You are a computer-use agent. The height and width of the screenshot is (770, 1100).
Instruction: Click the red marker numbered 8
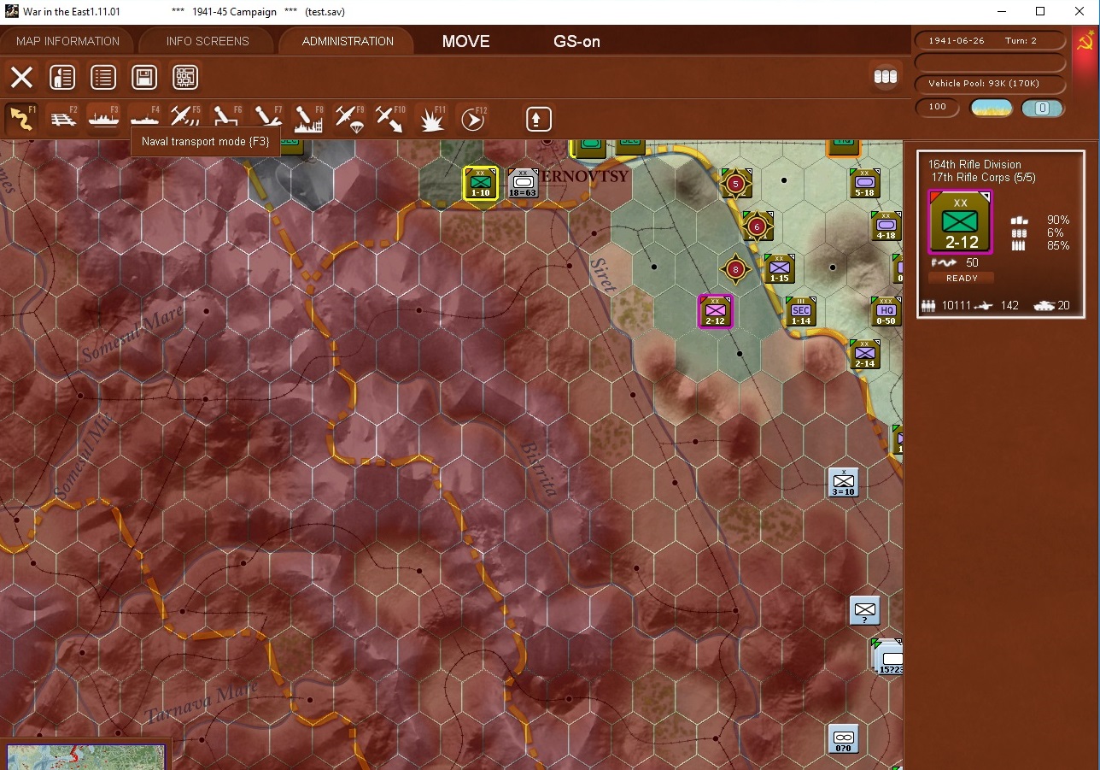(x=735, y=269)
